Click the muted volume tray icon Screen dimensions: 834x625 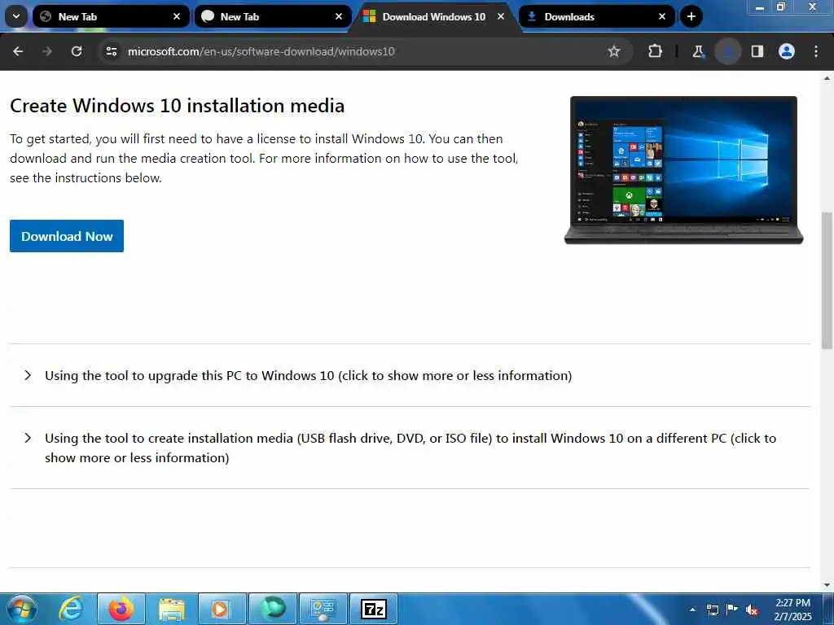(752, 610)
